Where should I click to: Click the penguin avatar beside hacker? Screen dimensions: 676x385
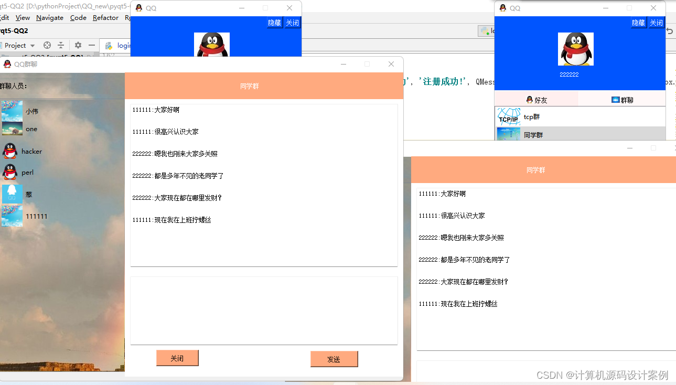pos(9,151)
